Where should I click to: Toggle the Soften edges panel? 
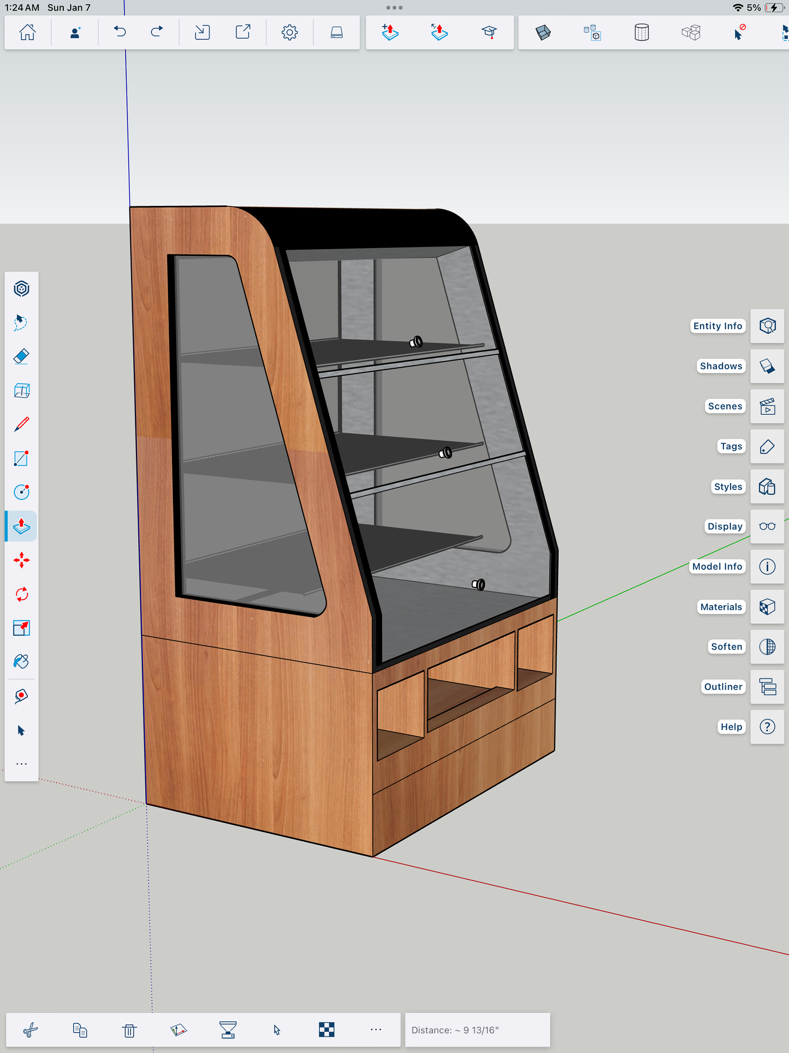pos(767,647)
